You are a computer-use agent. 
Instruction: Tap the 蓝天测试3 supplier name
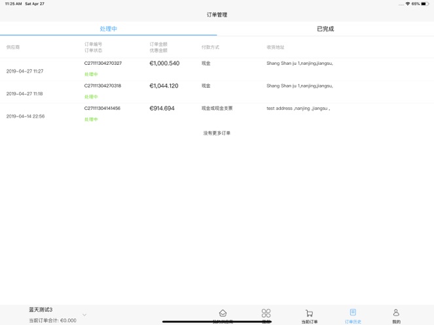coord(41,309)
